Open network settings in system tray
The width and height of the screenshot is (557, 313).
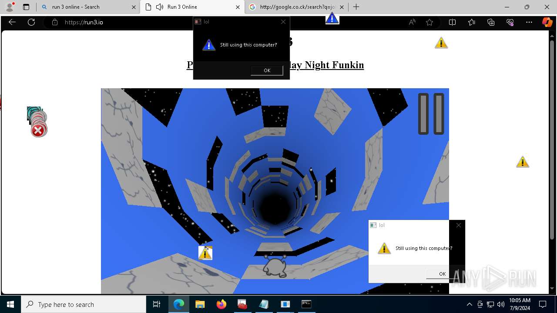click(490, 304)
